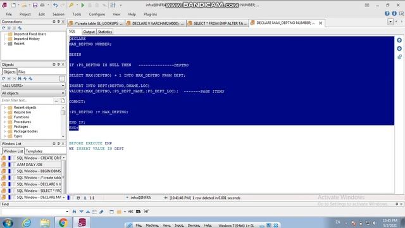Click the New document toolbar icon
The image size is (405, 228).
pyautogui.click(x=13, y=5)
